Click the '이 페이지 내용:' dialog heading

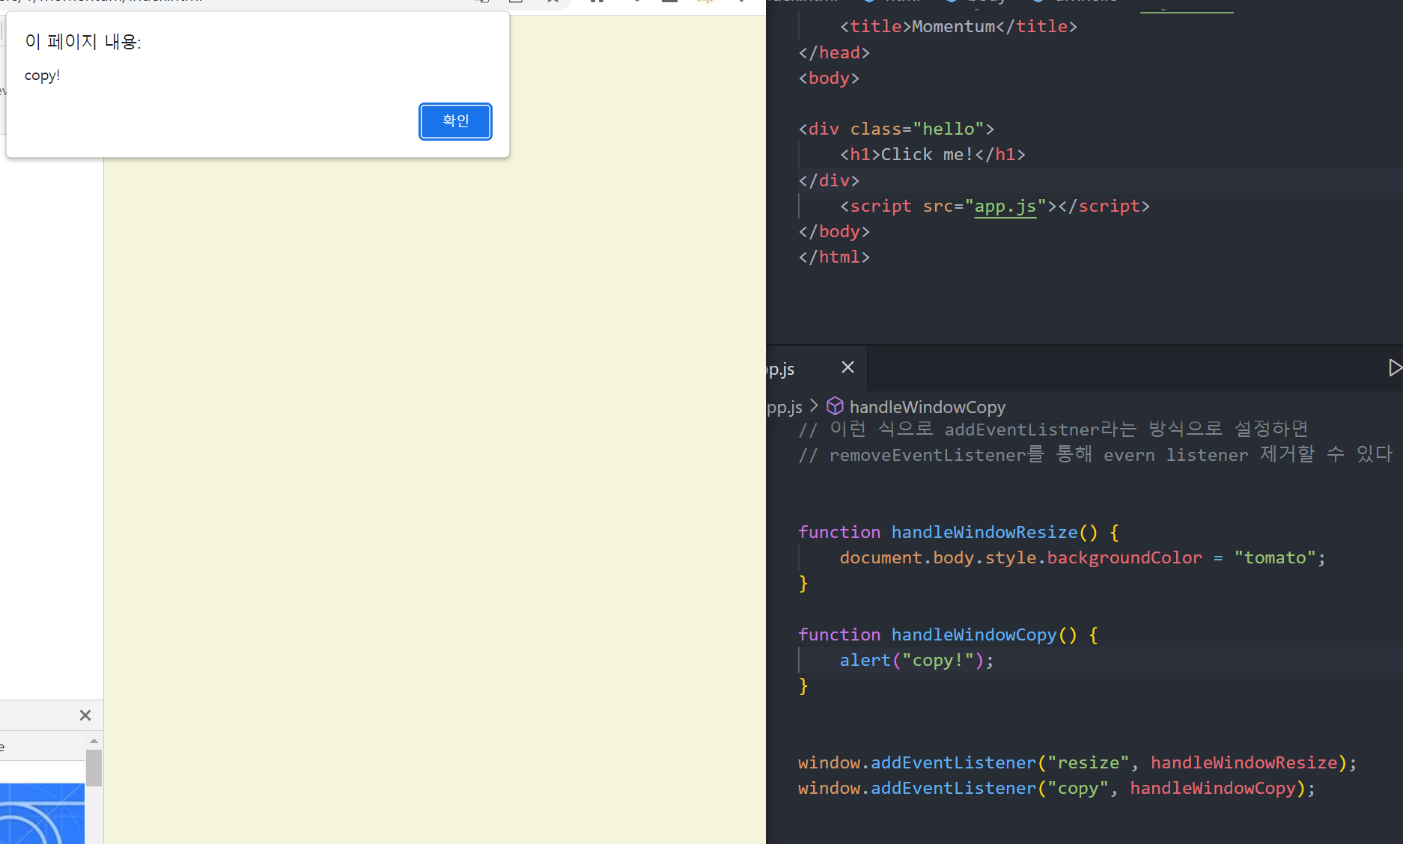[x=83, y=42]
